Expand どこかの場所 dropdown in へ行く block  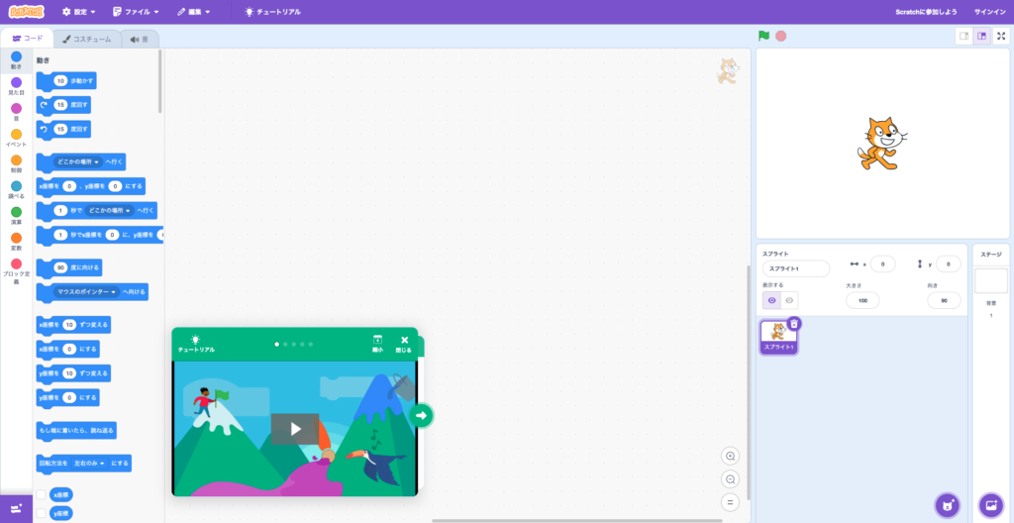pos(77,161)
